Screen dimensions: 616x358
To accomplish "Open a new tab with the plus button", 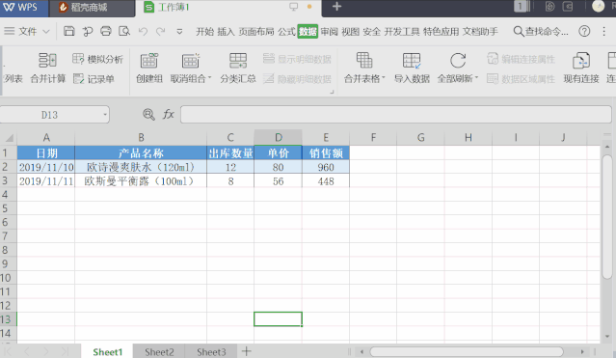I will (336, 7).
